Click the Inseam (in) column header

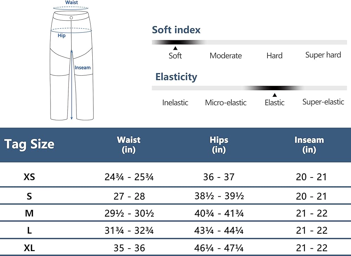[309, 145]
